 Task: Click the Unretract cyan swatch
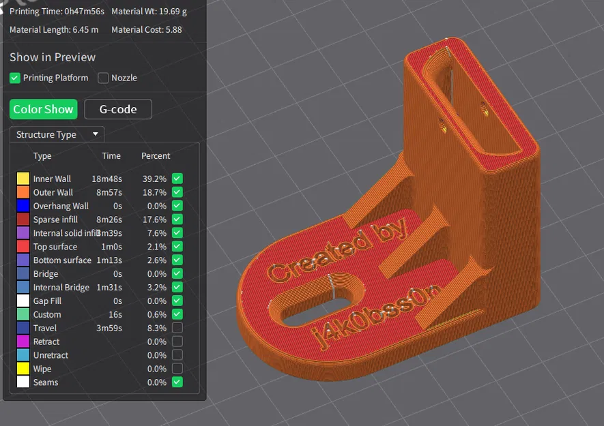point(23,355)
